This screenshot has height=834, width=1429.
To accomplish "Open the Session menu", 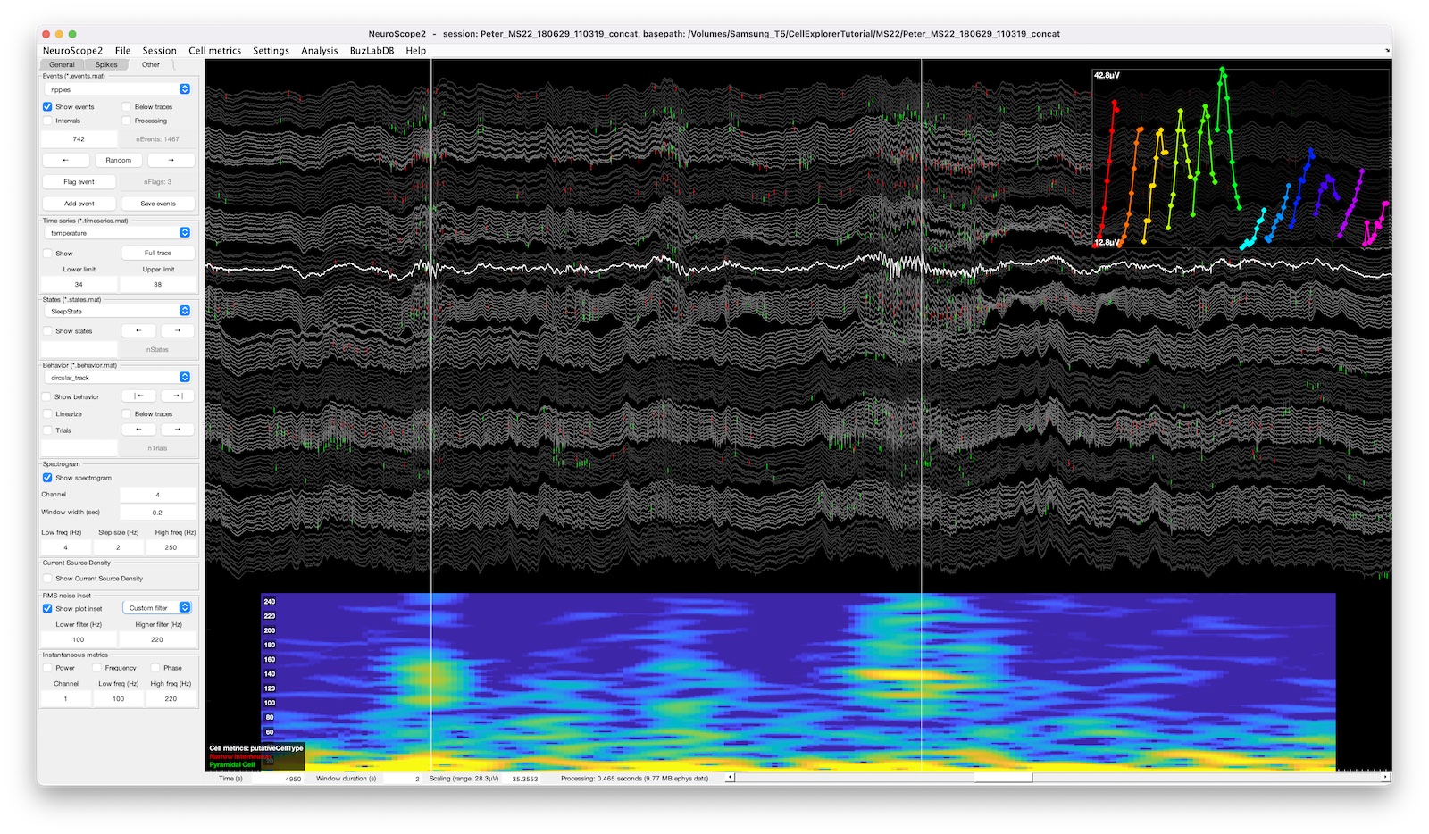I will click(159, 51).
